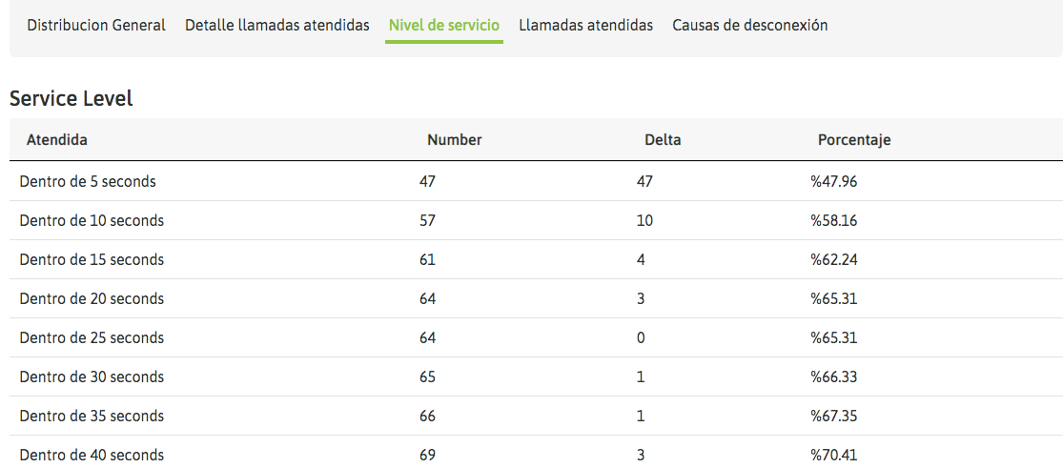Open Causas de desconexión tab
1063x468 pixels.
tap(749, 26)
